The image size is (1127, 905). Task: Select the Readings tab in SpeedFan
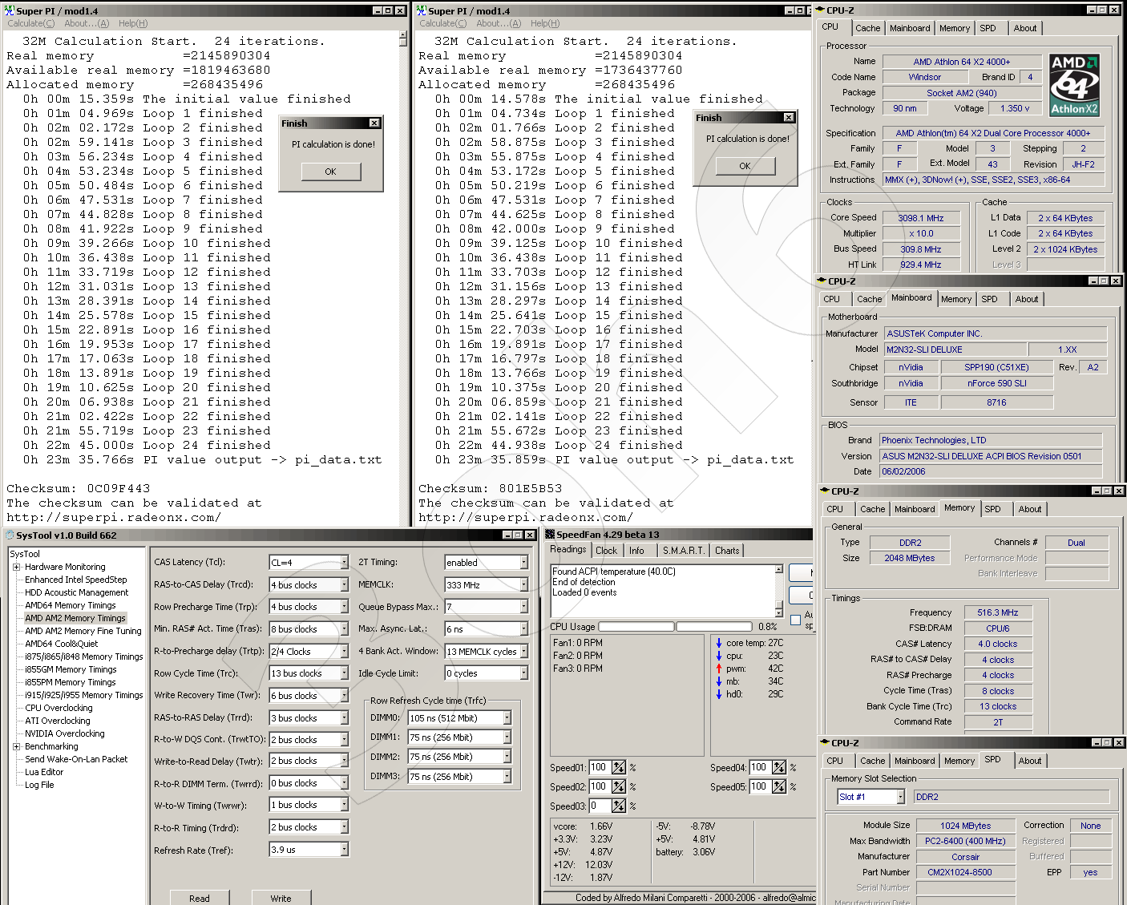point(568,549)
